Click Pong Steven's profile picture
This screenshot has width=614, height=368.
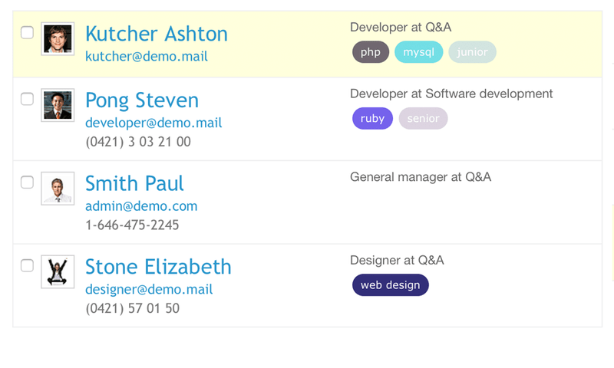pos(58,105)
